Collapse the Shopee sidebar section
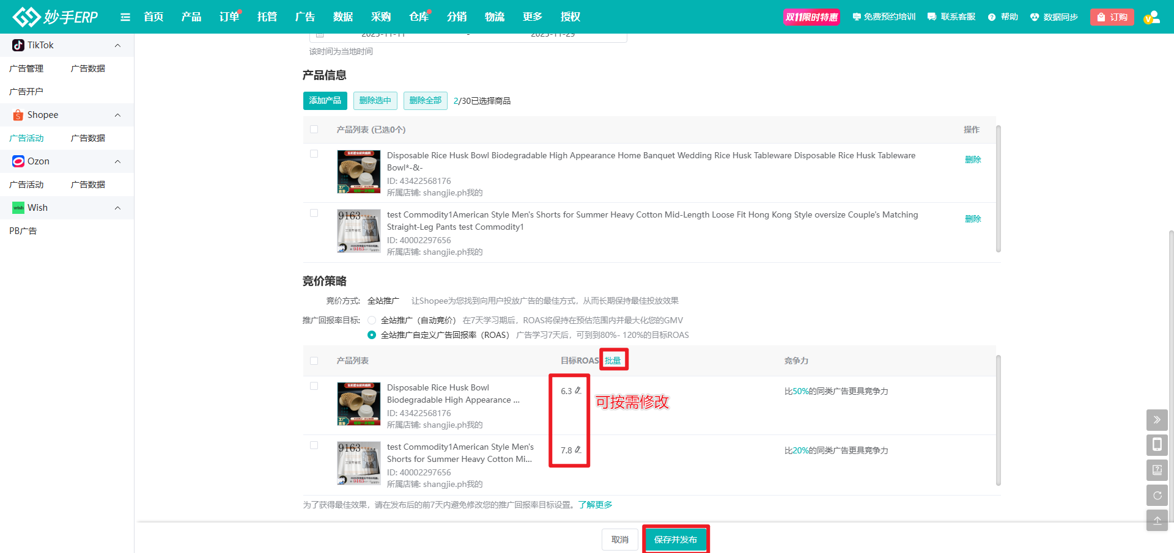 click(117, 115)
